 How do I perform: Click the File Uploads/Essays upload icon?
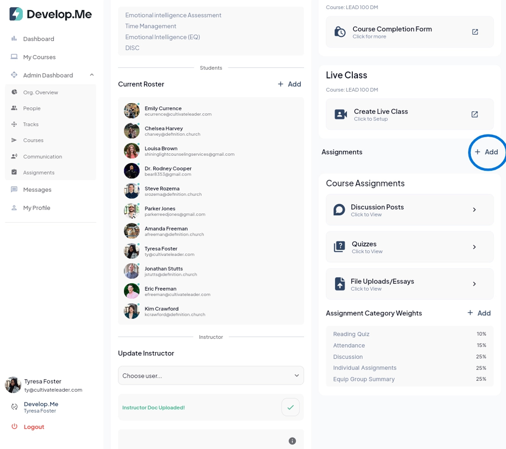[x=339, y=284]
